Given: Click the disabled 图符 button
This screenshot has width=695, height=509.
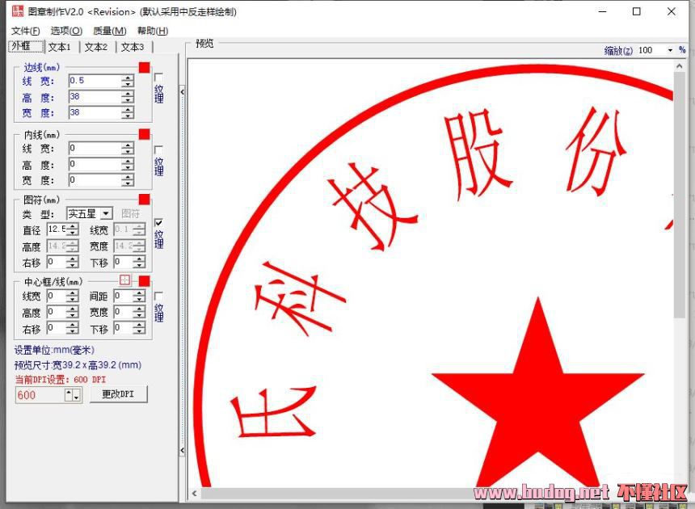Looking at the screenshot, I should (130, 214).
